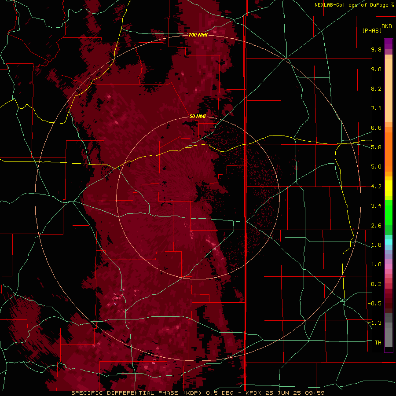Click the 2.6 legend value

[x=376, y=226]
